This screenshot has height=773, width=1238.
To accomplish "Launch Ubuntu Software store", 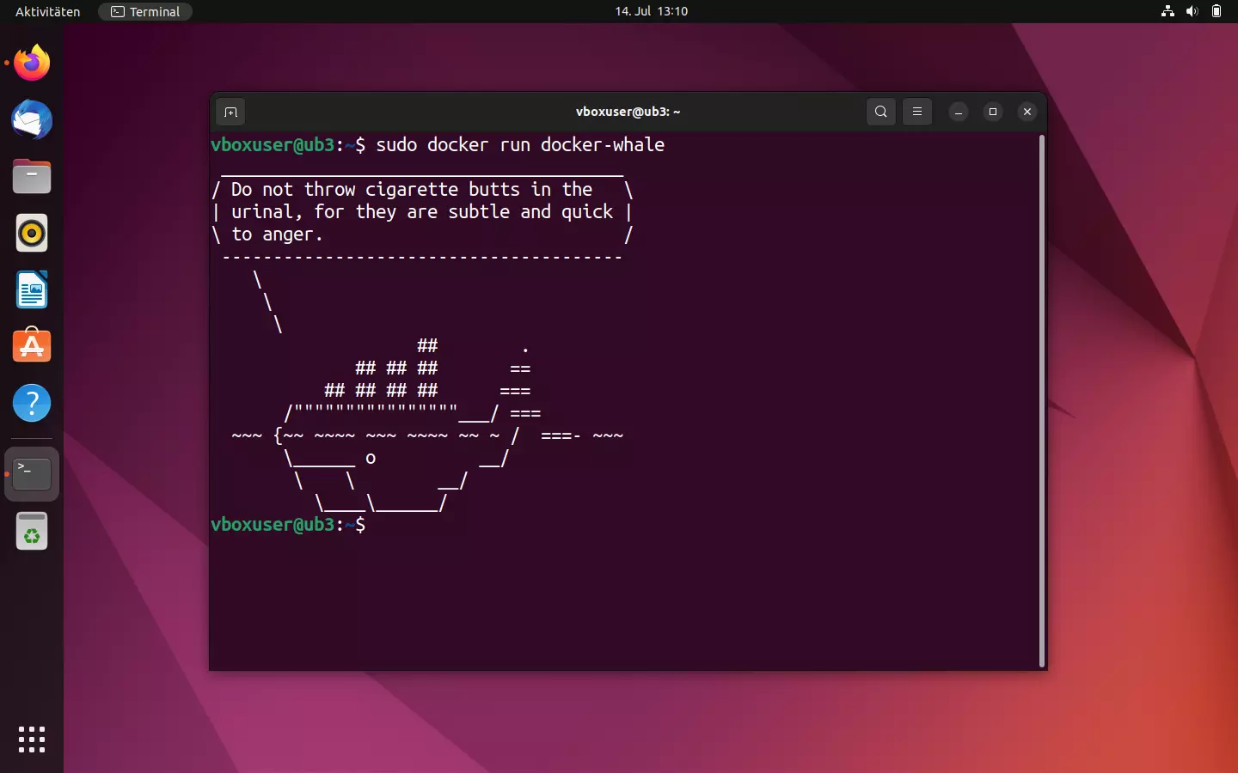I will 31,346.
